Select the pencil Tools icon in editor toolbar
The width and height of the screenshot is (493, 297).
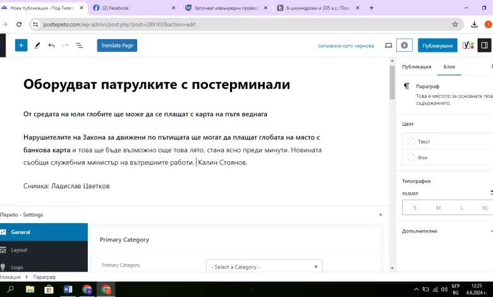(37, 45)
